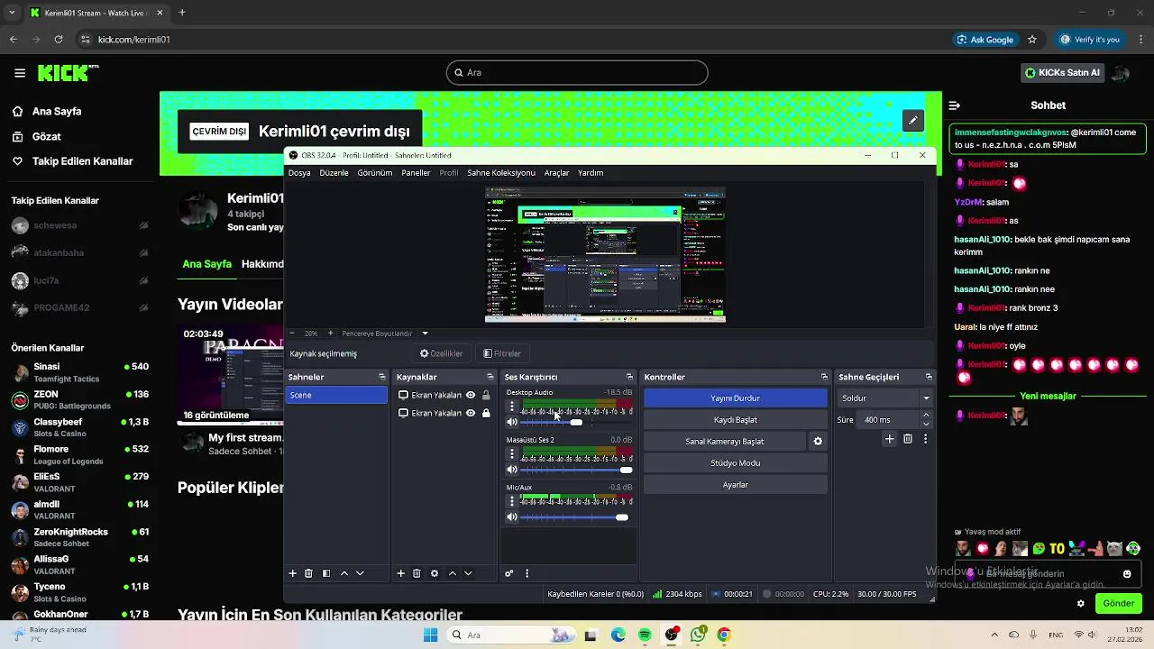Mute Desktop Audio speaker icon
Screen dimensions: 1154x649
tap(512, 422)
